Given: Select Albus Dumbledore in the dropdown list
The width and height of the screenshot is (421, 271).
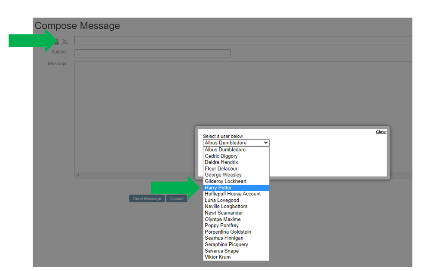Looking at the screenshot, I should coord(236,149).
